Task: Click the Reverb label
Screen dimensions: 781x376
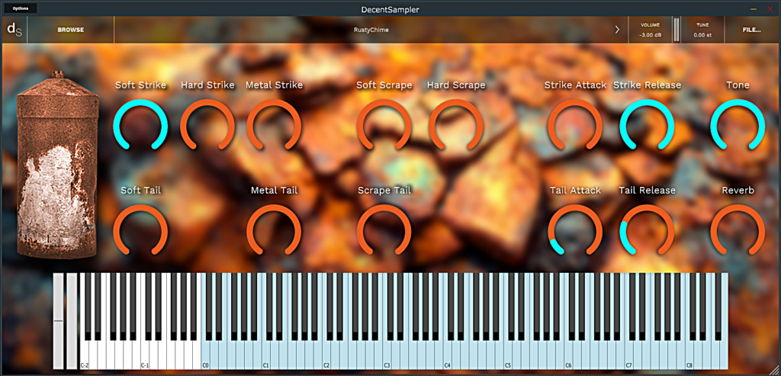Action: tap(738, 190)
